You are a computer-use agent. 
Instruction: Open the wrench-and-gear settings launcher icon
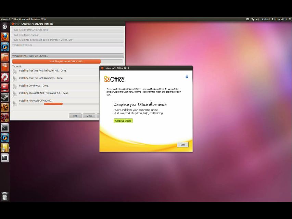[5, 77]
